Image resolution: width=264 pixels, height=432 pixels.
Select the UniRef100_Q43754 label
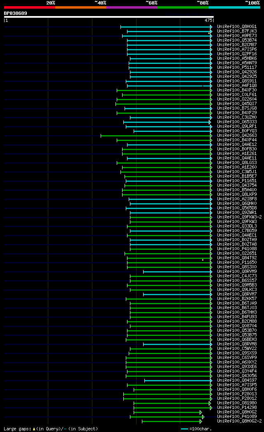237,185
